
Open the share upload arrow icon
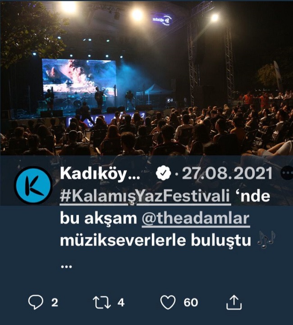(x=234, y=302)
